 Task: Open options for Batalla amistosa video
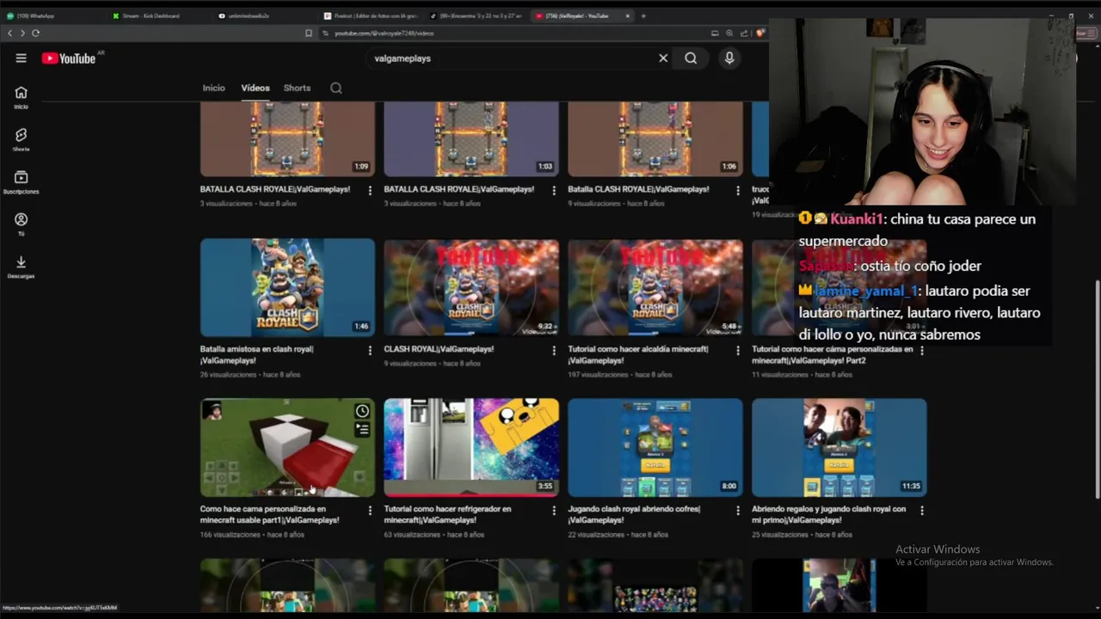[370, 350]
